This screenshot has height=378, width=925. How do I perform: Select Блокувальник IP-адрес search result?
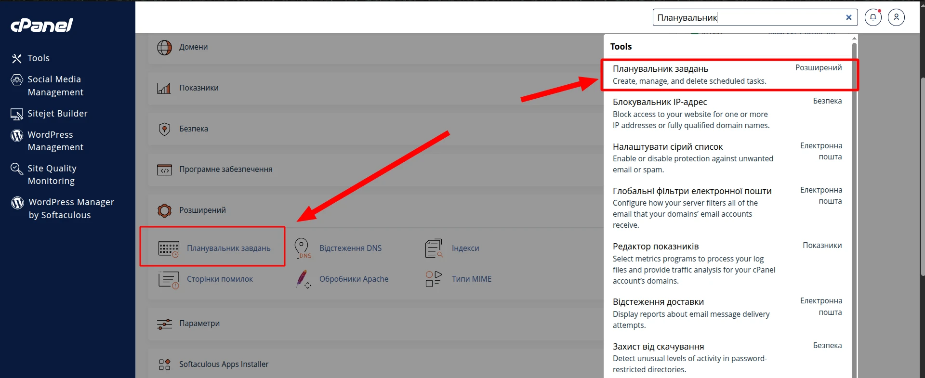click(x=727, y=114)
